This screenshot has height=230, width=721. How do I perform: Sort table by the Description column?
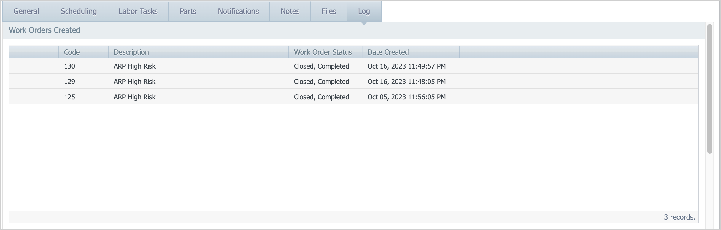click(x=131, y=52)
